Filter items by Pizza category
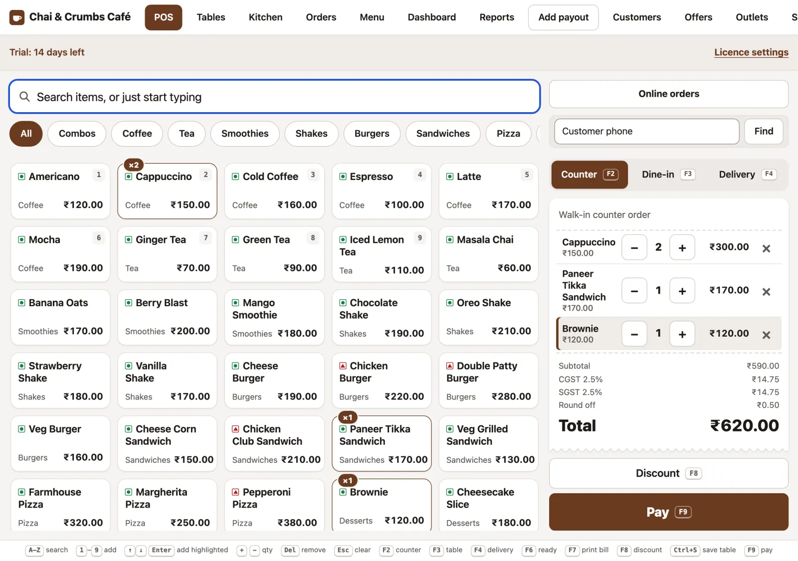798x561 pixels. point(508,134)
